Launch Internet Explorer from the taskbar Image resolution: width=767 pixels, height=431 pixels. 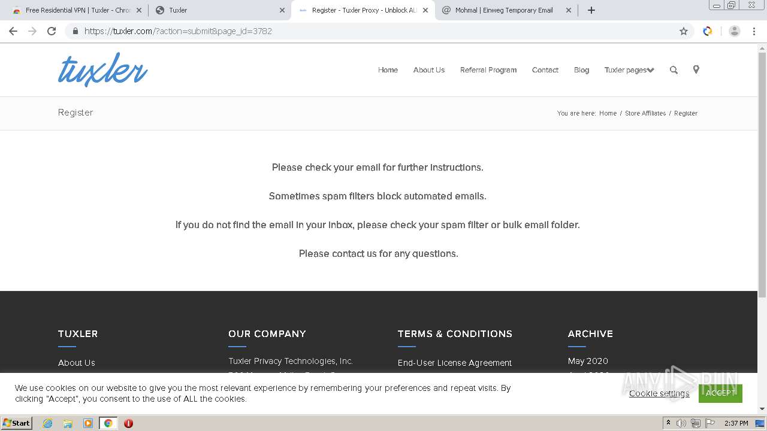[x=47, y=423]
